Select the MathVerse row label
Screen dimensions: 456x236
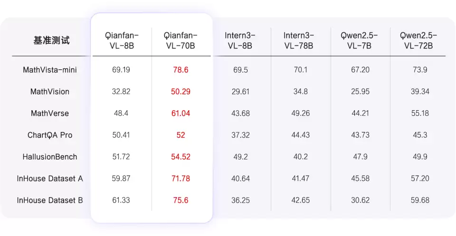(50, 113)
